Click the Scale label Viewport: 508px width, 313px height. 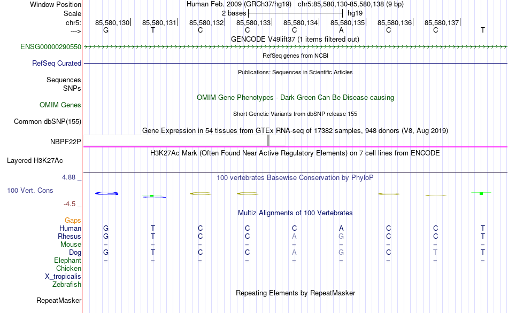coord(73,14)
